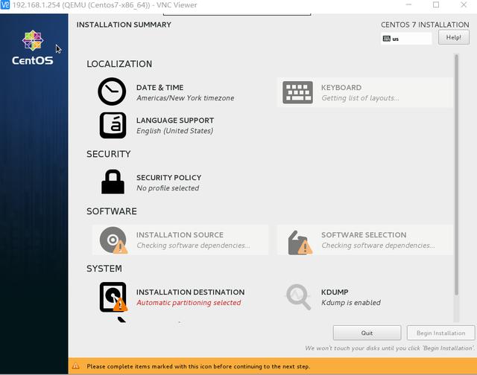Close the VNC Viewer window
The width and height of the screenshot is (477, 375).
coord(464,5)
